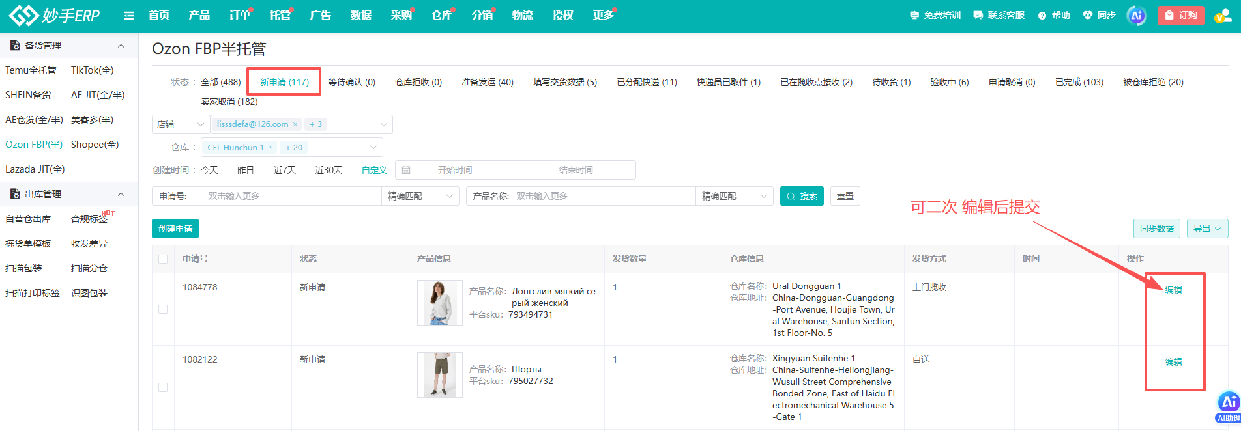
Task: Select the 全部 (488) status tab
Action: (x=221, y=82)
